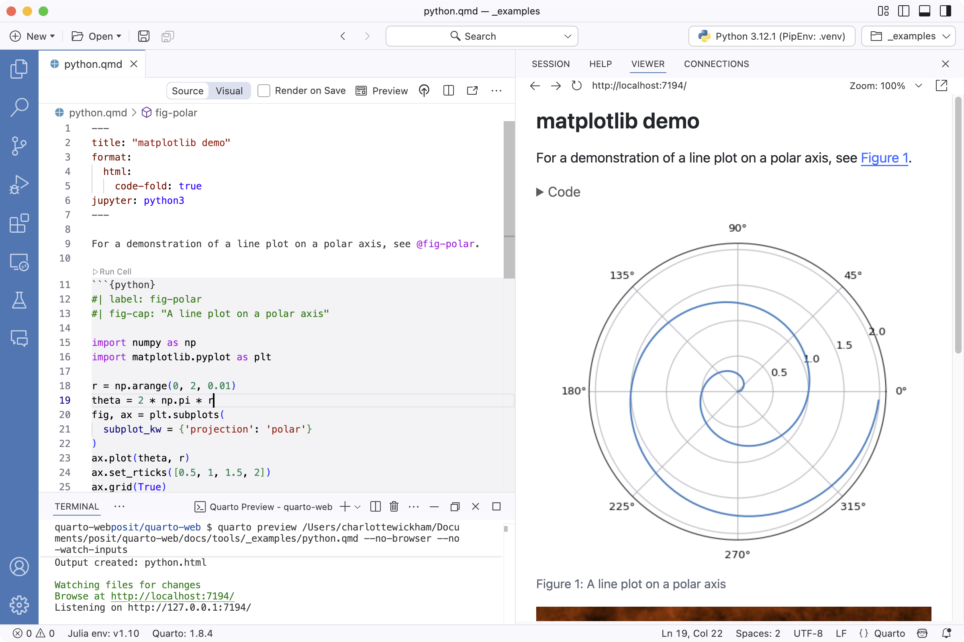The width and height of the screenshot is (964, 642).
Task: Open the Testing flask icon
Action: (x=19, y=301)
